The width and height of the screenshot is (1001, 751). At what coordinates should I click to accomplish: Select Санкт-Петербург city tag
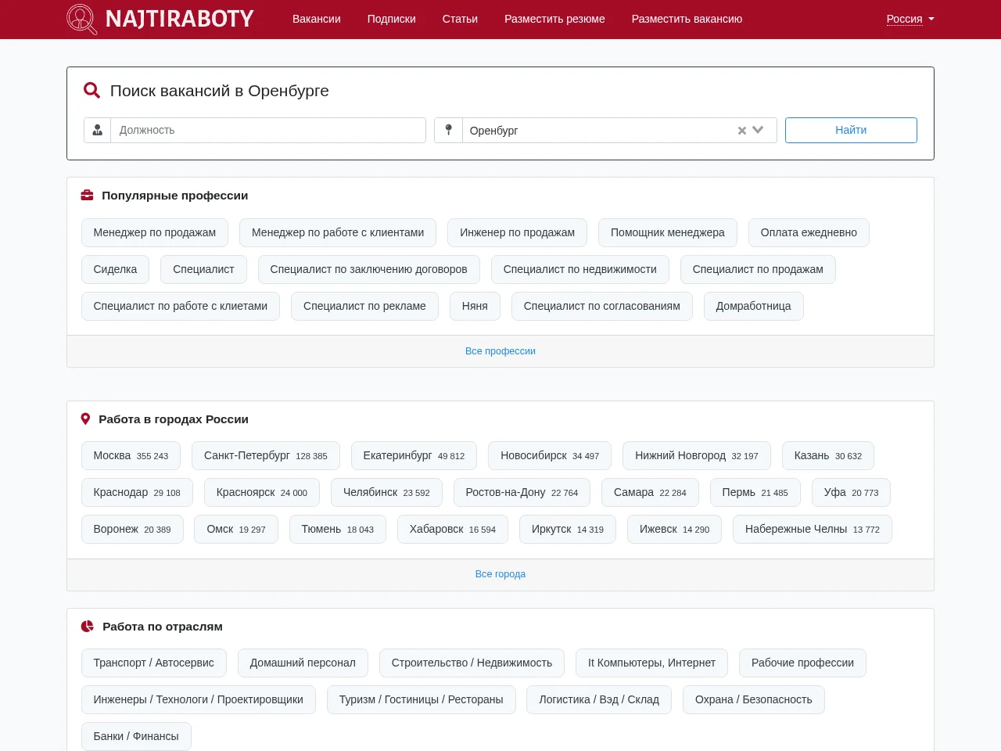266,455
